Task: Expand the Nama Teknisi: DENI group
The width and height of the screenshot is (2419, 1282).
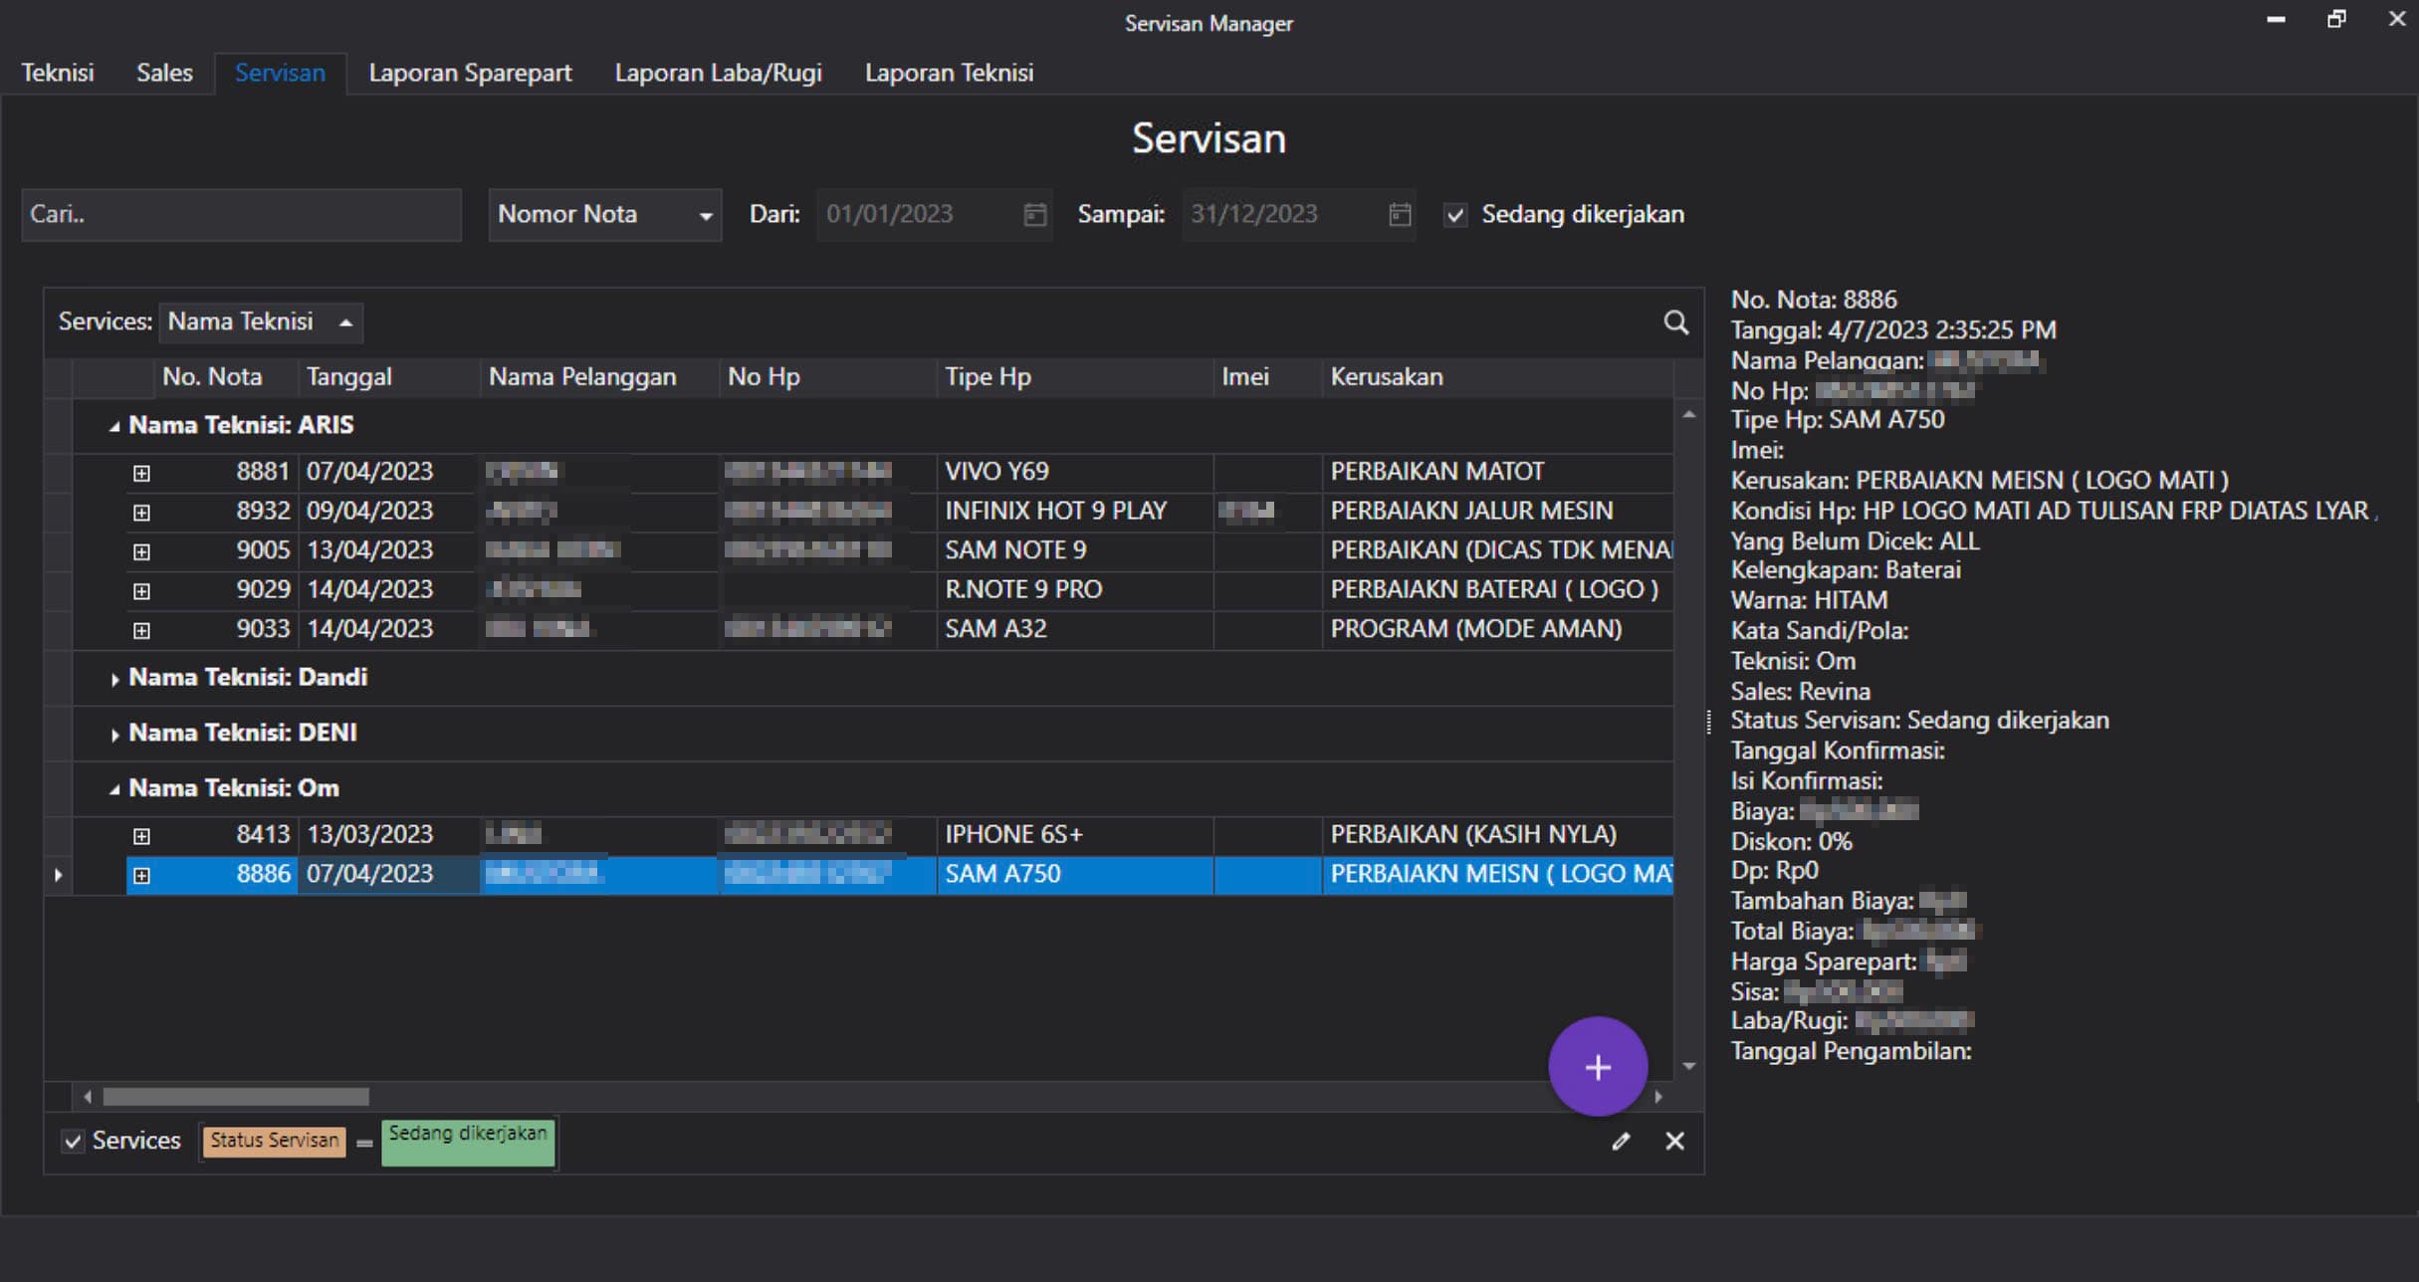Action: (x=114, y=735)
